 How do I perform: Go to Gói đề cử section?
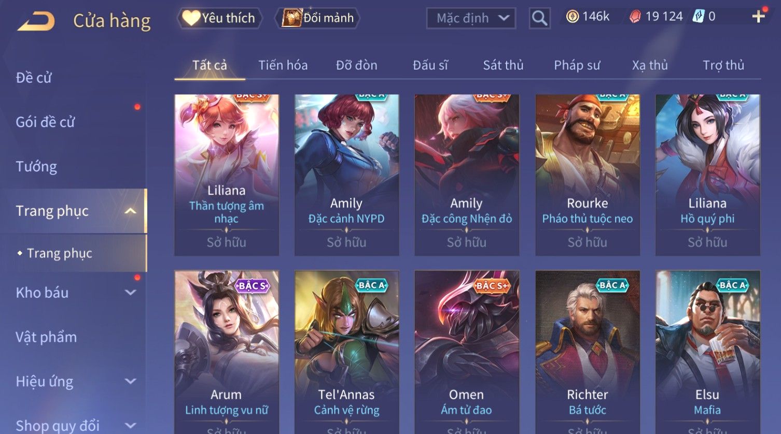tap(45, 122)
